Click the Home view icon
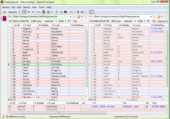The image size is (170, 119). [x=4, y=12]
